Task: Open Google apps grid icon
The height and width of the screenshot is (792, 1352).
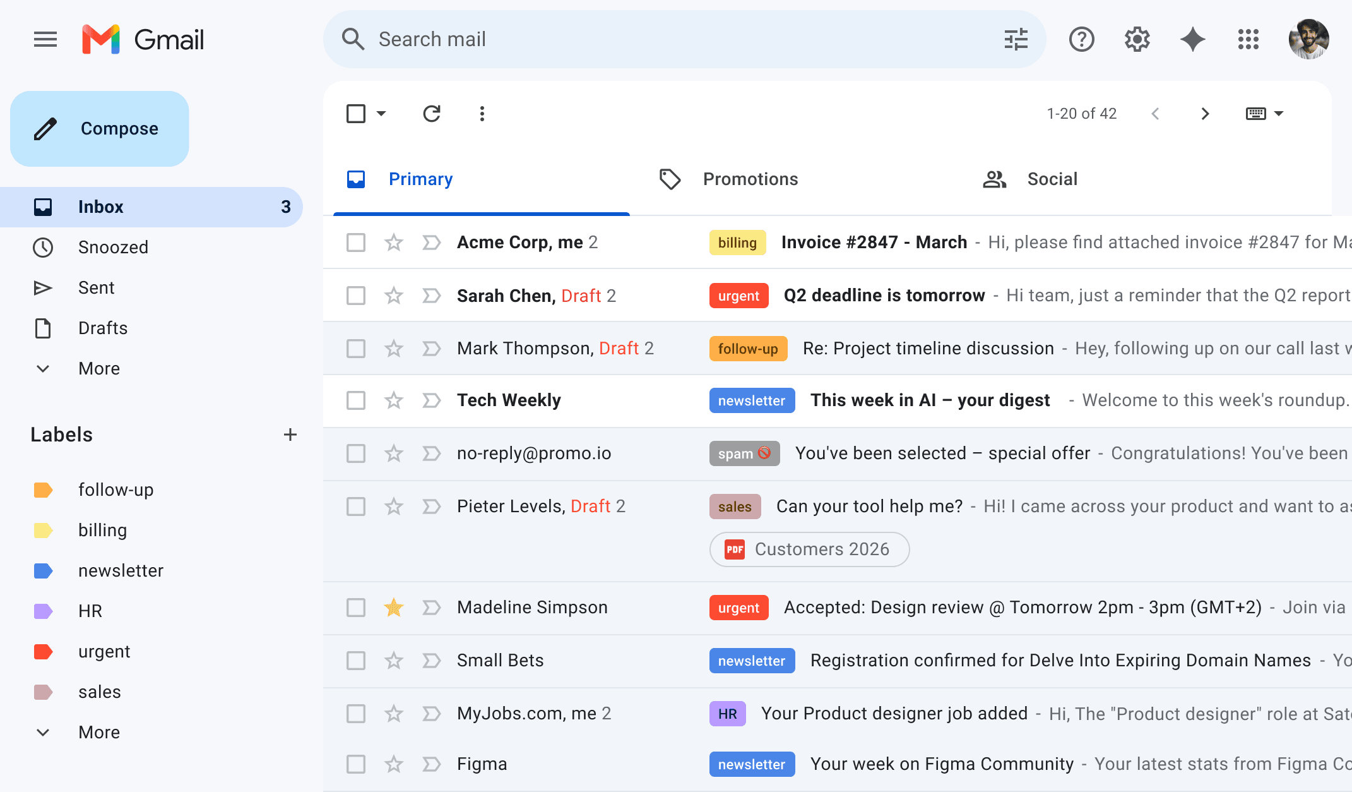Action: (1248, 39)
